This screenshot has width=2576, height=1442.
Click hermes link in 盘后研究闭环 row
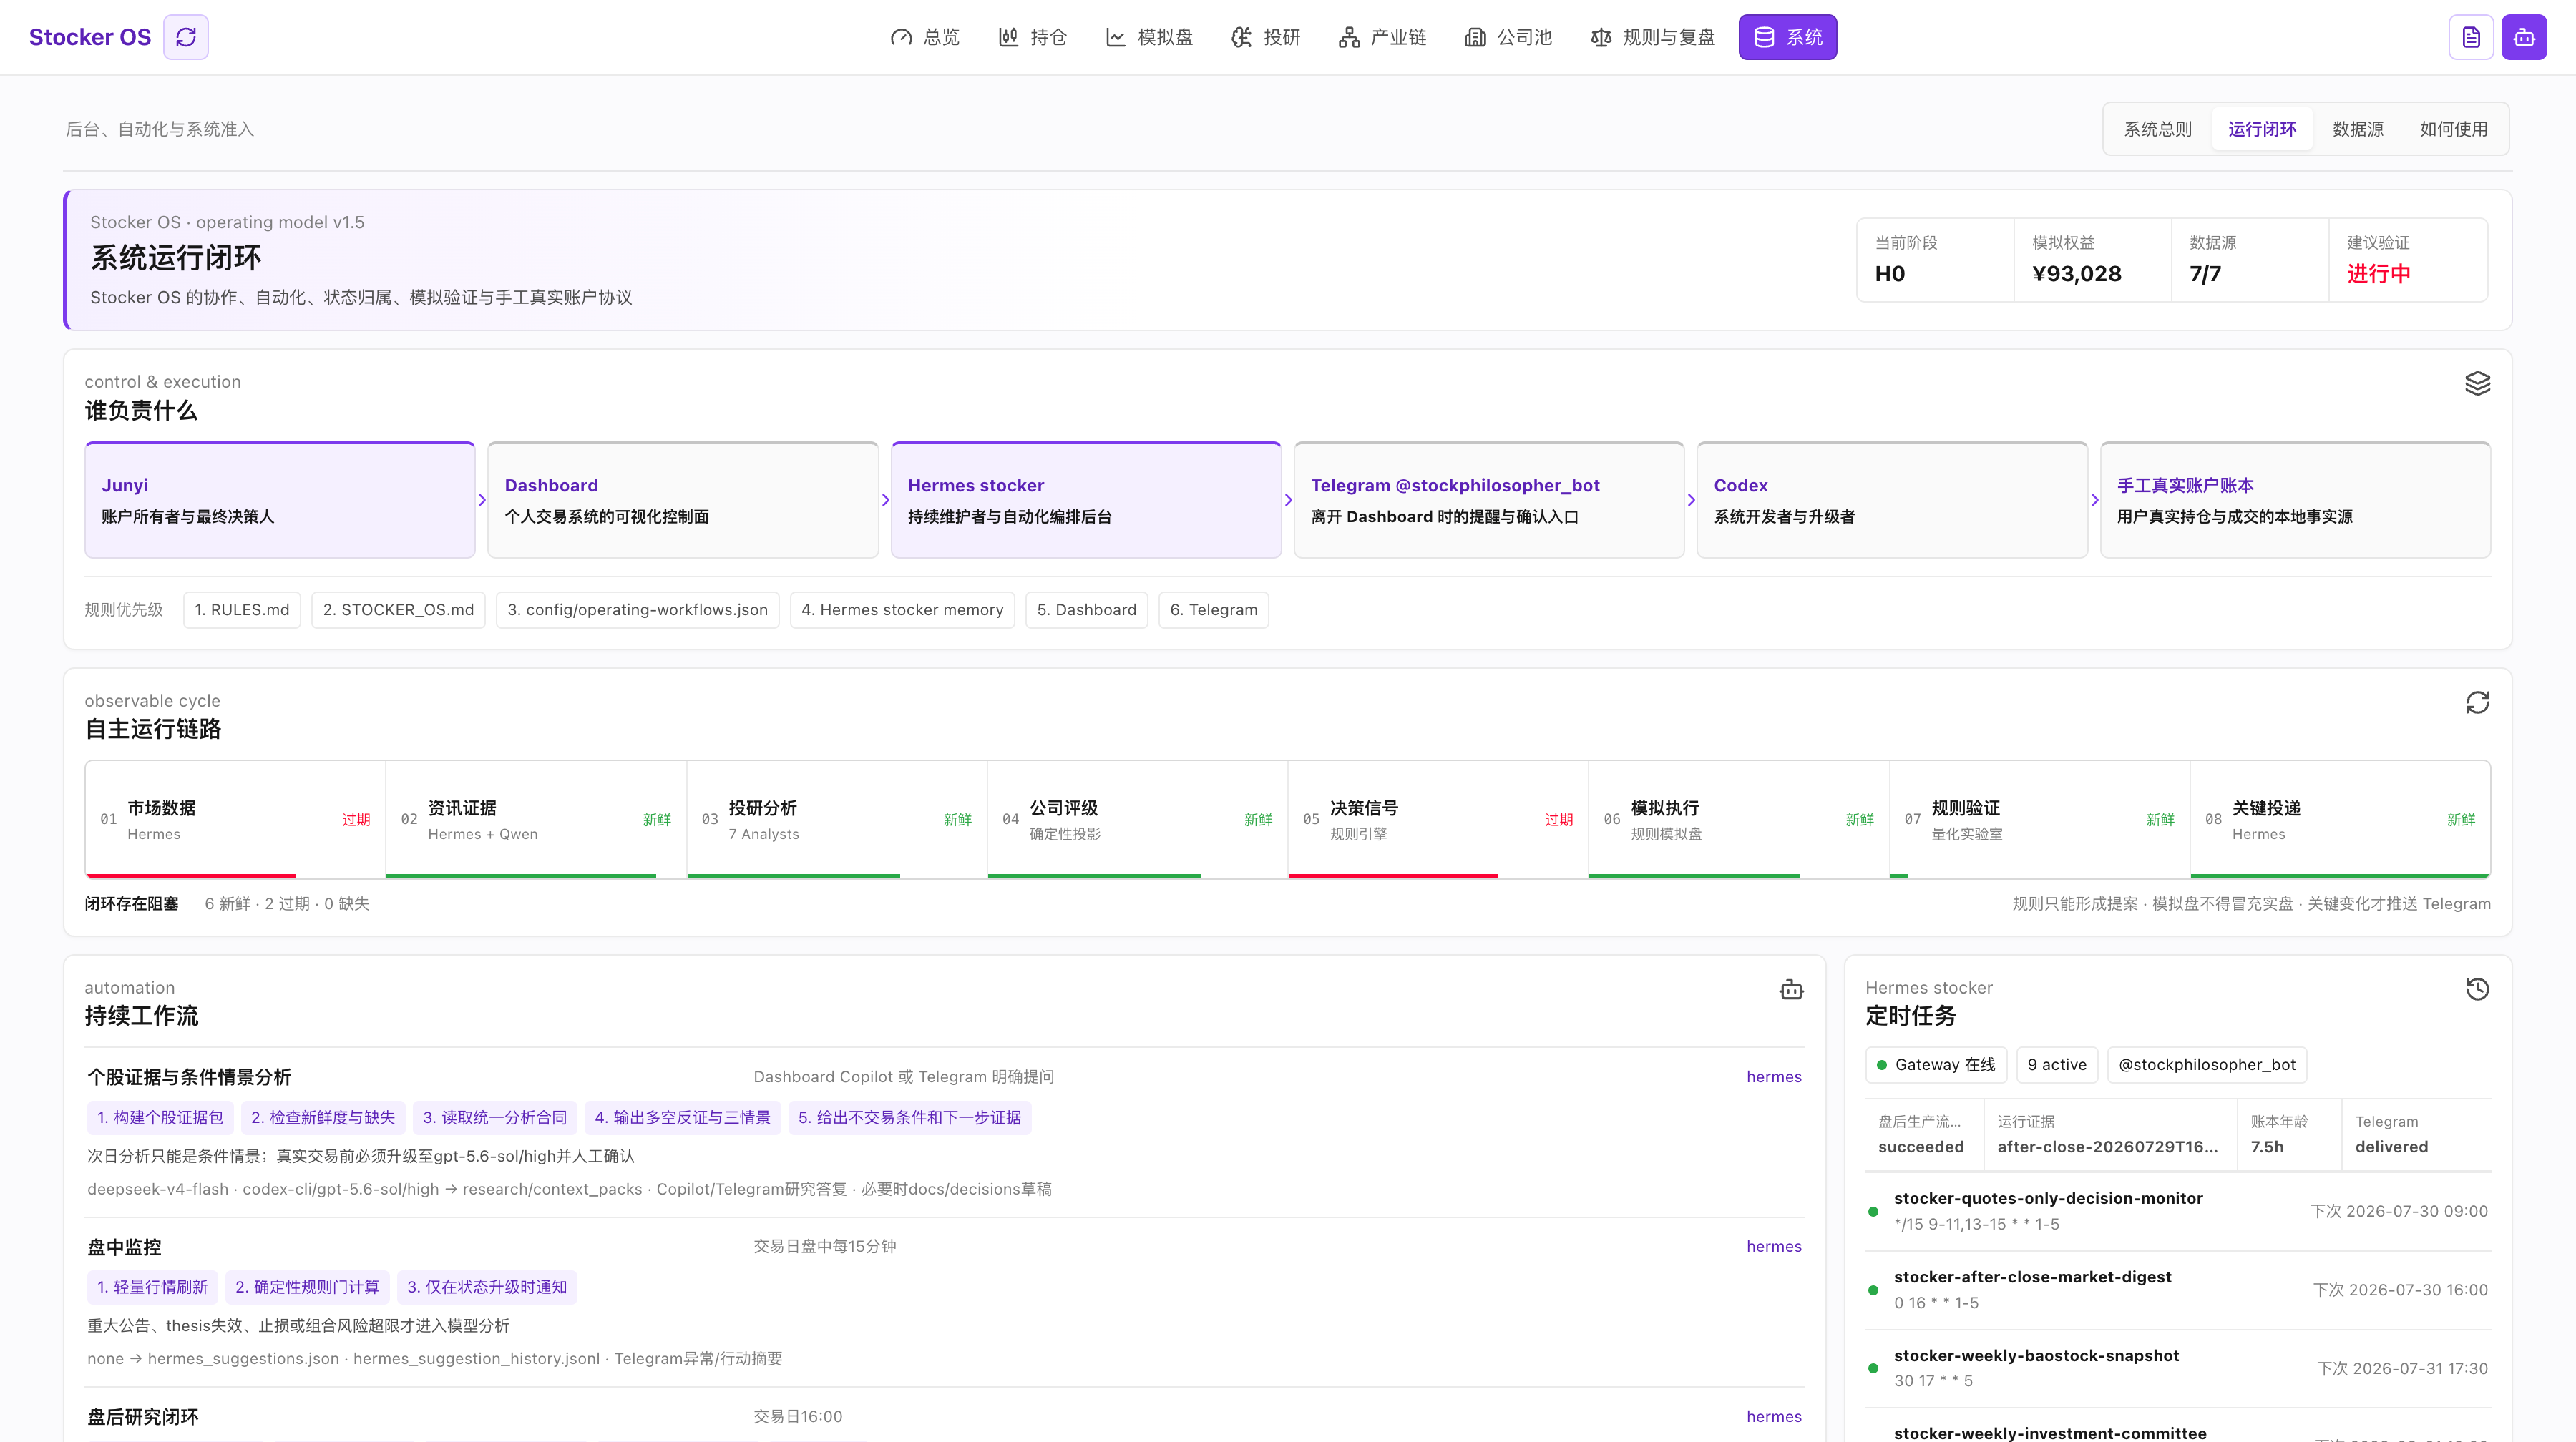1774,1416
